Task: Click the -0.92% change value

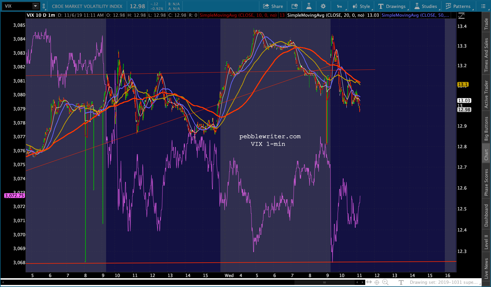Action: [157, 9]
